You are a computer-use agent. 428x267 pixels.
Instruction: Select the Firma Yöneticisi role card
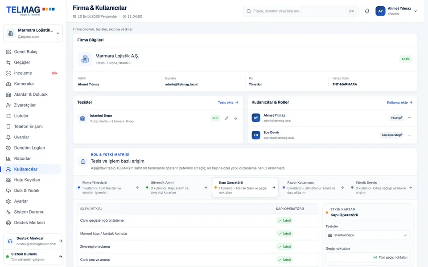coord(107,187)
